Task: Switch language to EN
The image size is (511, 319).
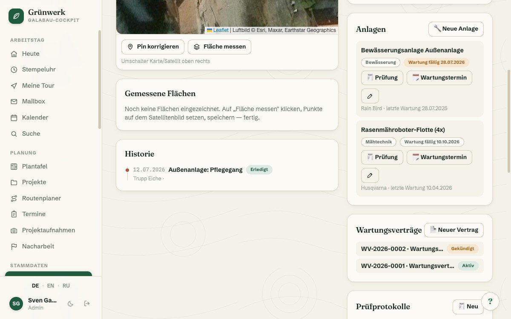Action: (x=51, y=286)
